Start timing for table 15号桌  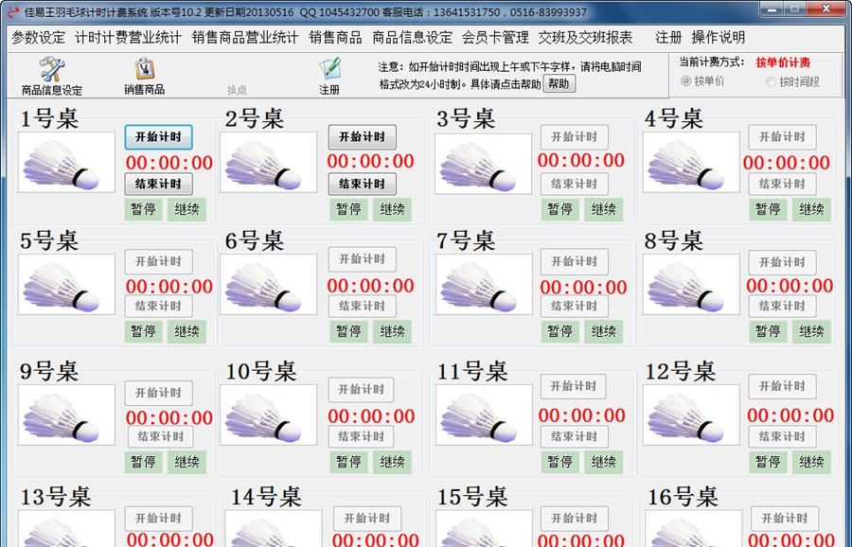tap(575, 519)
